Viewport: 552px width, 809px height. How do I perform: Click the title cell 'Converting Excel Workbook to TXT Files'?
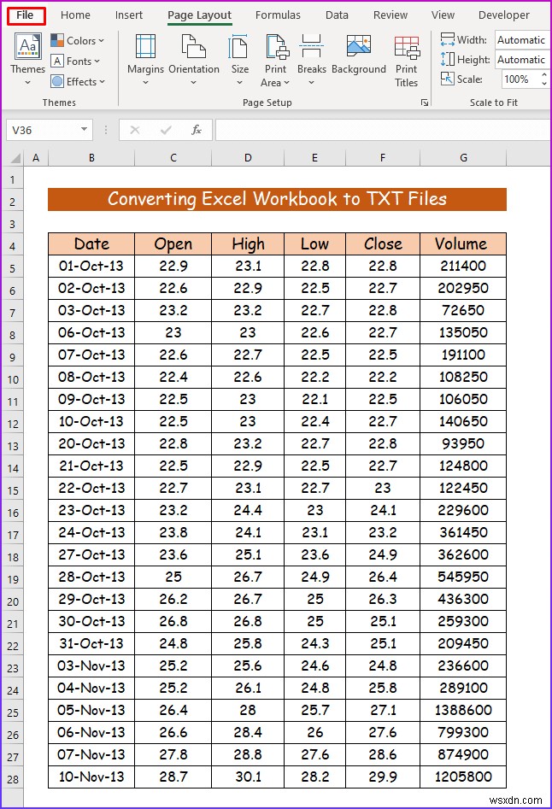click(x=277, y=199)
